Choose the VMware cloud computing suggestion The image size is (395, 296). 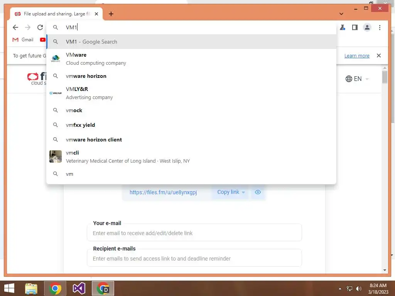[191, 59]
